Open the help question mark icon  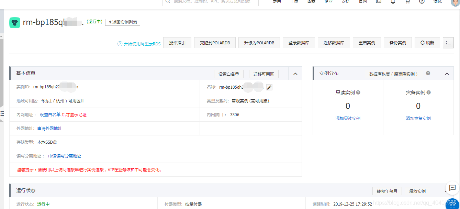(x=422, y=1)
